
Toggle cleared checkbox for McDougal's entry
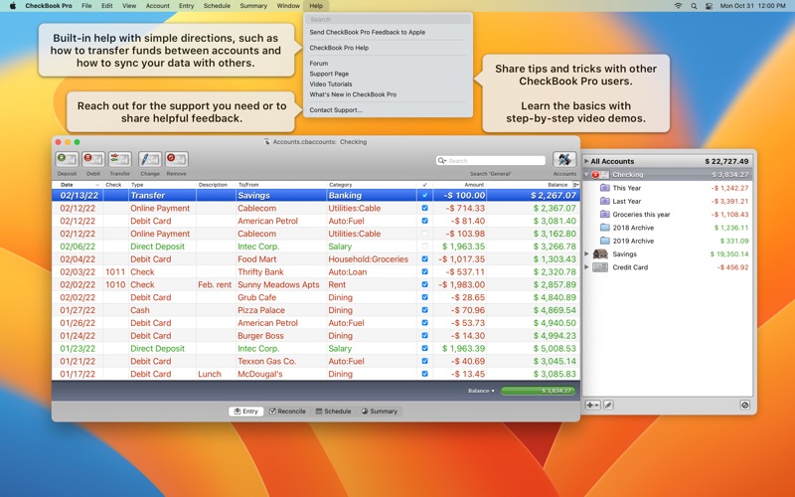425,374
